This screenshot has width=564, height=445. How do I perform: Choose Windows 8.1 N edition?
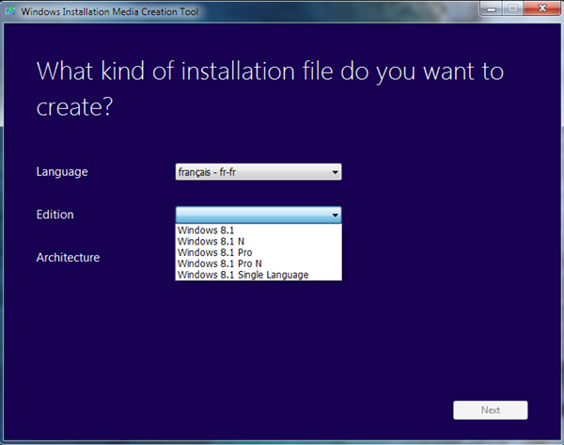click(258, 241)
